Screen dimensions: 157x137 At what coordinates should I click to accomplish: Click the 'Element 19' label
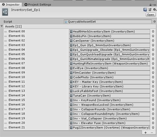coord(17,118)
